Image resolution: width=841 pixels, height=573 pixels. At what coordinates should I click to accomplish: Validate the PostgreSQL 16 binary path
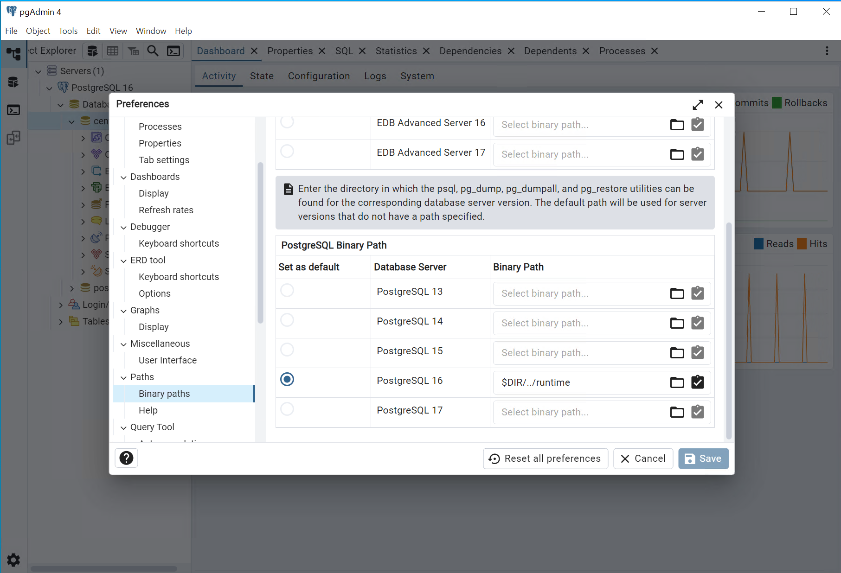pos(697,382)
